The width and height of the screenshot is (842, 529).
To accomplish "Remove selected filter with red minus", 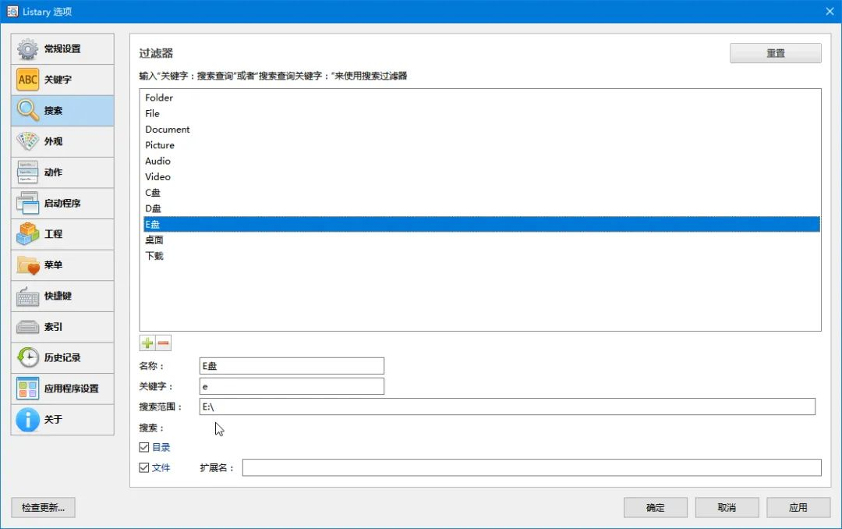I will 164,343.
